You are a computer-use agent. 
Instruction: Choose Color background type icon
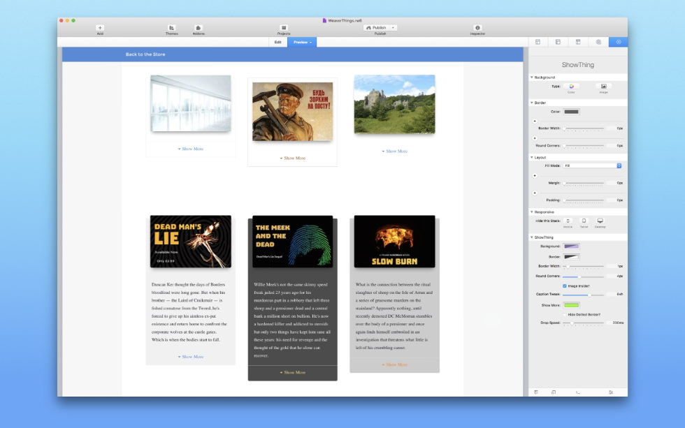point(571,87)
